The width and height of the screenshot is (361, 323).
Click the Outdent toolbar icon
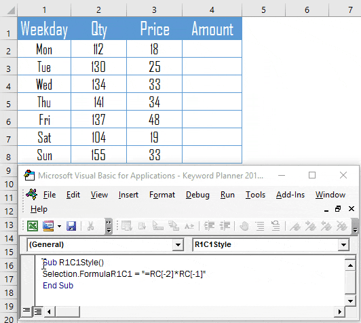(225, 226)
